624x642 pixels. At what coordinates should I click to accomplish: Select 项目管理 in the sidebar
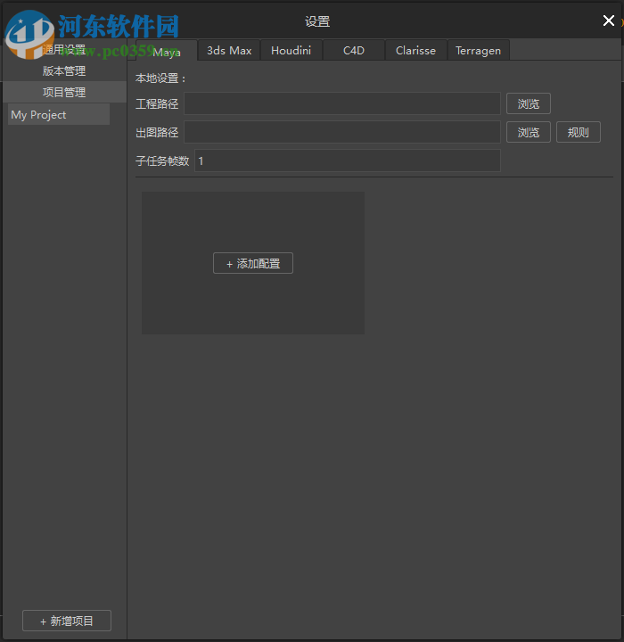click(x=64, y=92)
